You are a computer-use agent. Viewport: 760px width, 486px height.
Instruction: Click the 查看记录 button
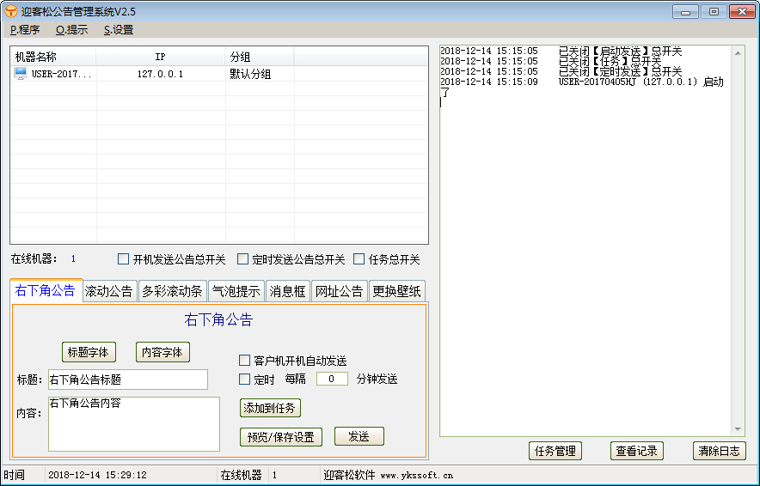[x=636, y=451]
